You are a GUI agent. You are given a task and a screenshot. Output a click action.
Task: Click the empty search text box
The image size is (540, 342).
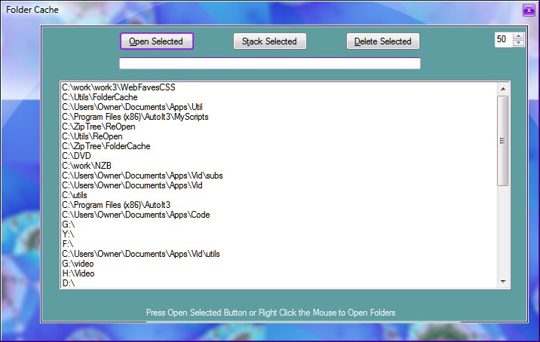[269, 63]
